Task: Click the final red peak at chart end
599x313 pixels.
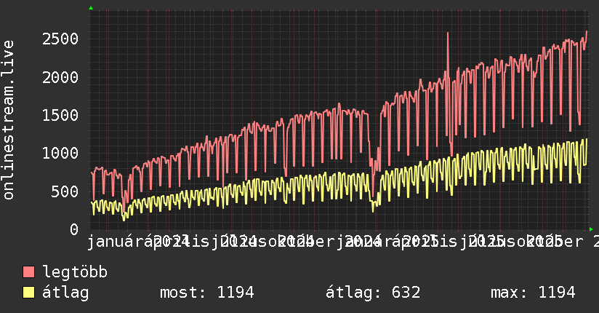Action: (x=587, y=32)
